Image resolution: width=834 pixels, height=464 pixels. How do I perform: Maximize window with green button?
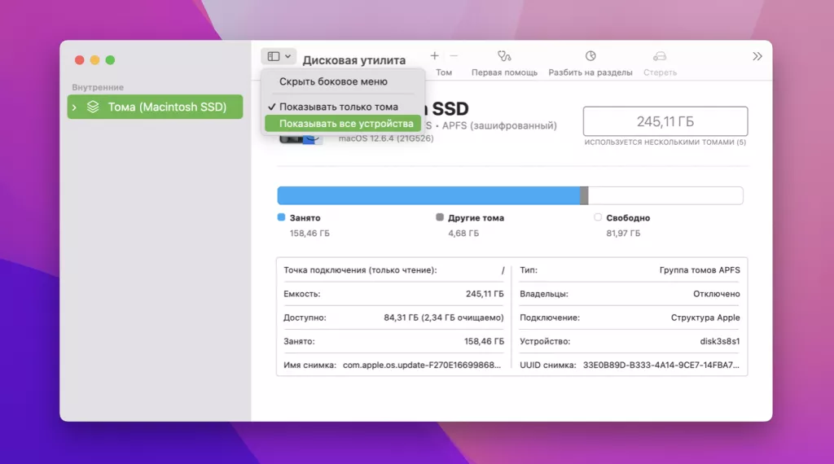pyautogui.click(x=110, y=60)
